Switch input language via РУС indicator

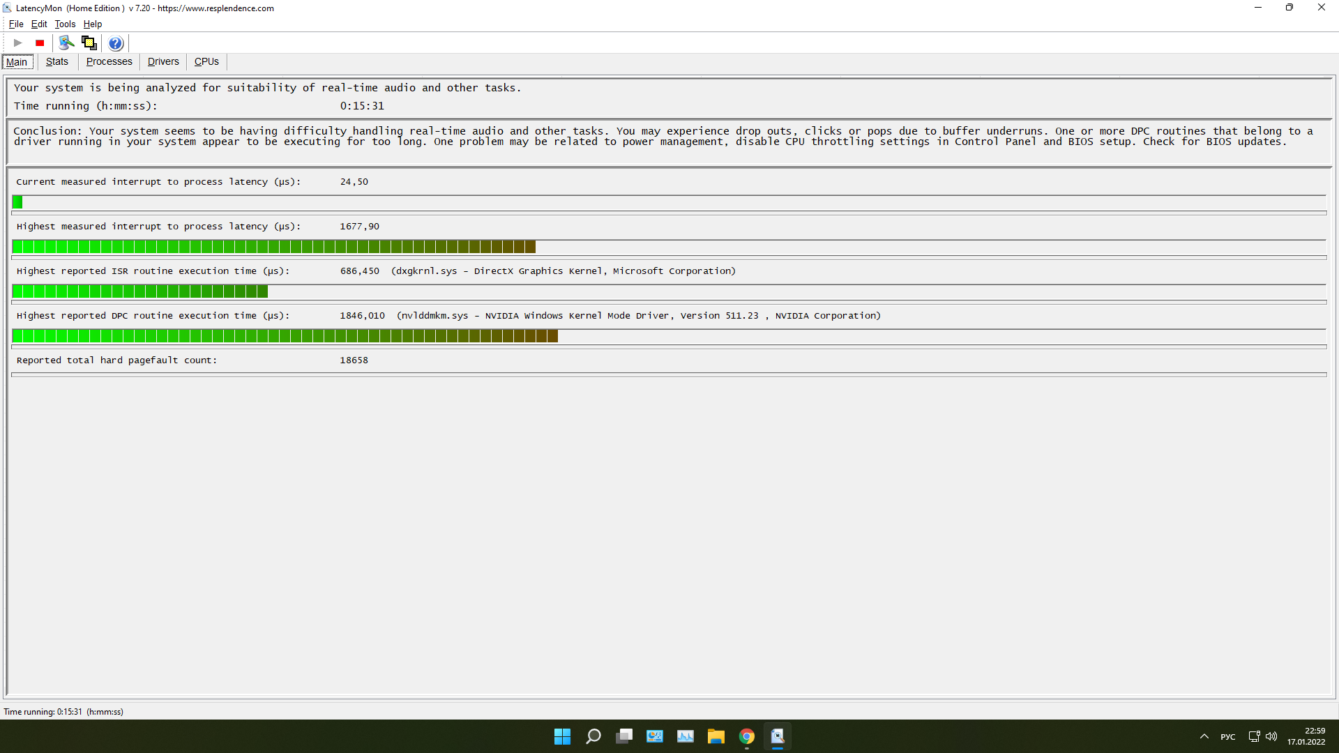[1228, 736]
